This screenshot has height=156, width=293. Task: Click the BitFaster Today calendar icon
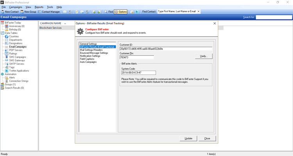tap(2, 23)
